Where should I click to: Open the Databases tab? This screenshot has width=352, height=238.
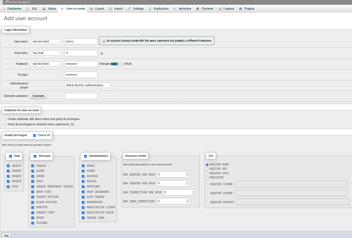click(x=12, y=9)
